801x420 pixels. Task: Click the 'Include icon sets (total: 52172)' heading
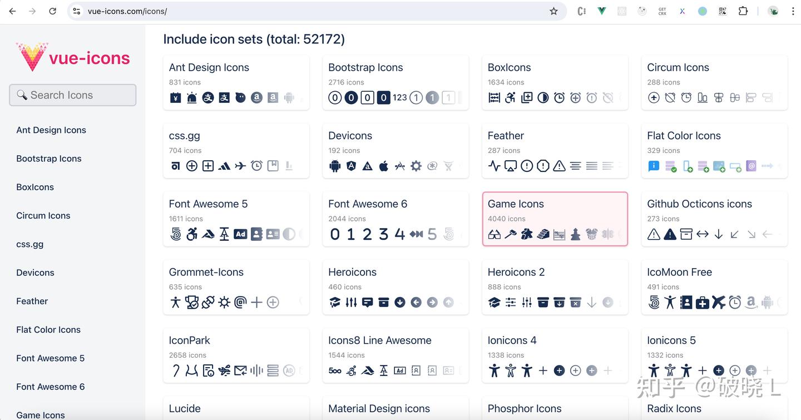(x=254, y=39)
